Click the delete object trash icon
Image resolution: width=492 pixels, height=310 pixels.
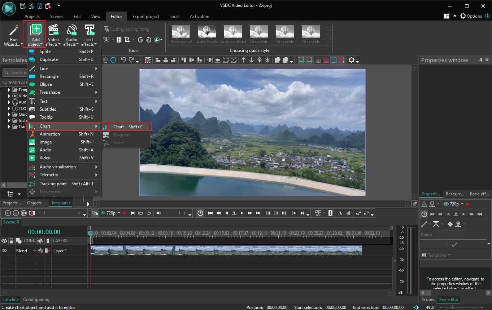tap(105, 60)
